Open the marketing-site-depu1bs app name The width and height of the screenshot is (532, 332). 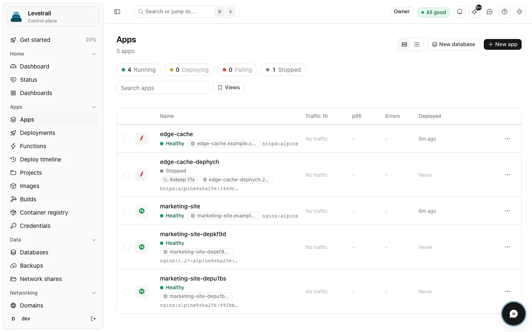(x=193, y=278)
